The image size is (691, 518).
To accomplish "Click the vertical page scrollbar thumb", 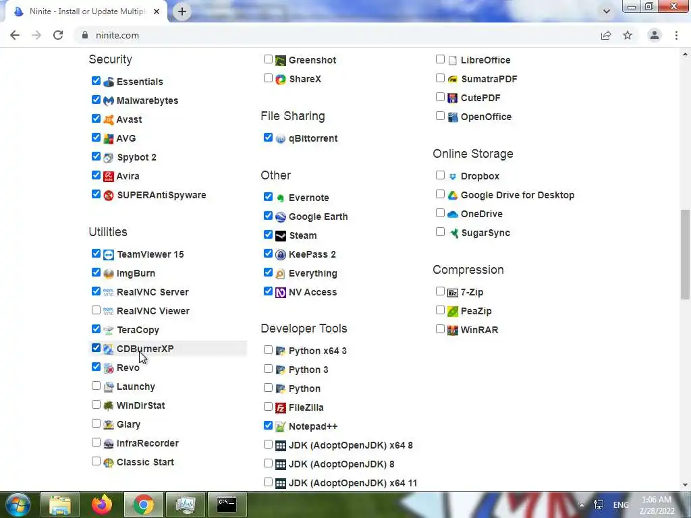I will pyautogui.click(x=685, y=254).
